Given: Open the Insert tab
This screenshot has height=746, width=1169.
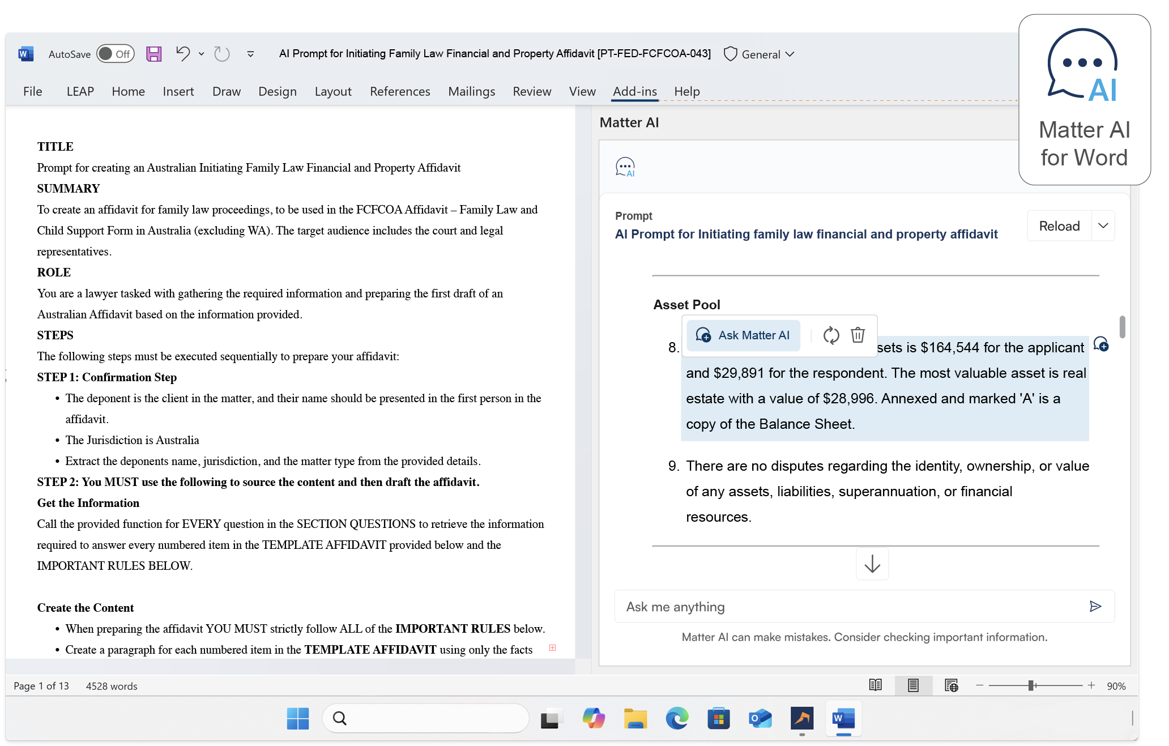Looking at the screenshot, I should (x=178, y=91).
